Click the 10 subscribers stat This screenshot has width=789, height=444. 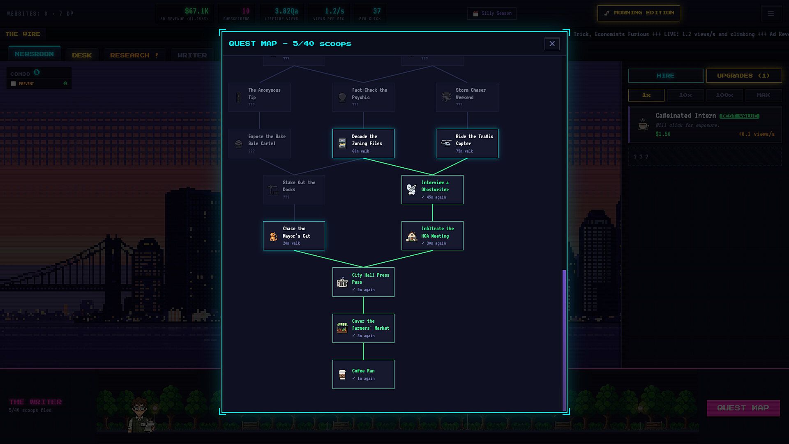[236, 14]
